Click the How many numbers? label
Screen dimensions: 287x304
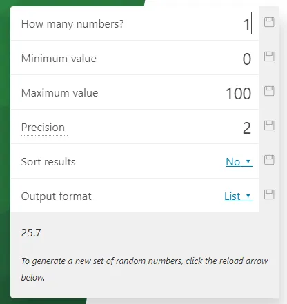click(x=72, y=24)
